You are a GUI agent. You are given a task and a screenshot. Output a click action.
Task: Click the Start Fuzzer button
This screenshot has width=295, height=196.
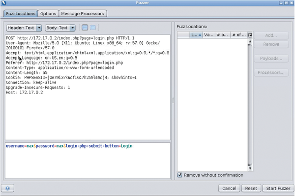click(x=278, y=188)
